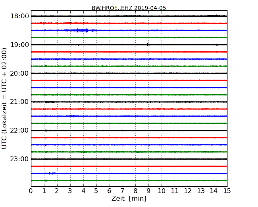Click the x-axis tick label 10
The height and width of the screenshot is (207, 258).
click(162, 191)
